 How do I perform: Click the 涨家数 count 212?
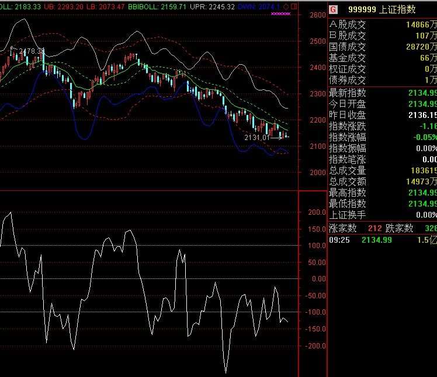(374, 228)
